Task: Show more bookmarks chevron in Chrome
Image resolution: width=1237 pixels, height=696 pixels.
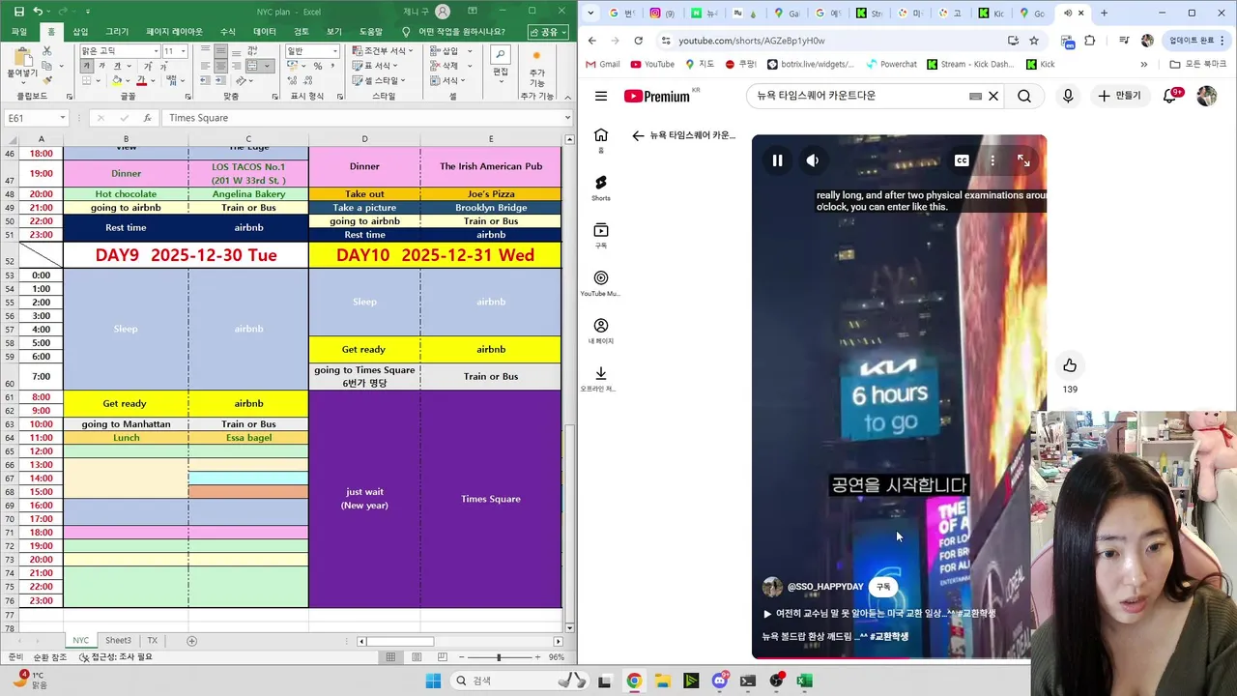Action: click(x=1144, y=65)
